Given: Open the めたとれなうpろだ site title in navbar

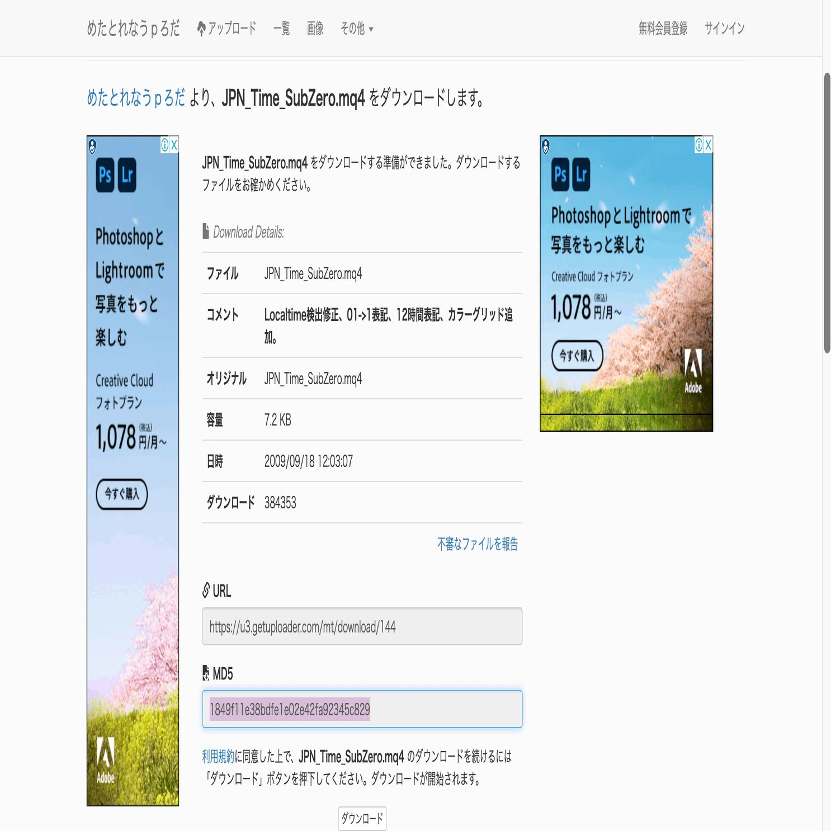Looking at the screenshot, I should [x=133, y=28].
